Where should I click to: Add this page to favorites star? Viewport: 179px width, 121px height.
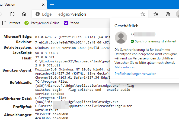click(x=143, y=14)
